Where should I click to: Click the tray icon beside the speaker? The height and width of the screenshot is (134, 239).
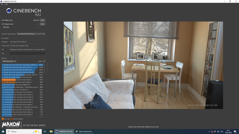pos(215,132)
